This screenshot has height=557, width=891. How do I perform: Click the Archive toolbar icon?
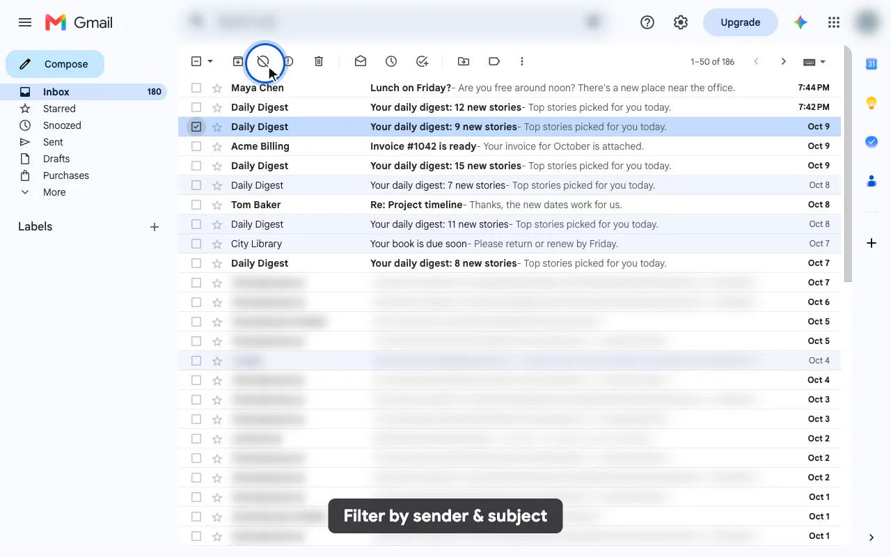click(238, 61)
